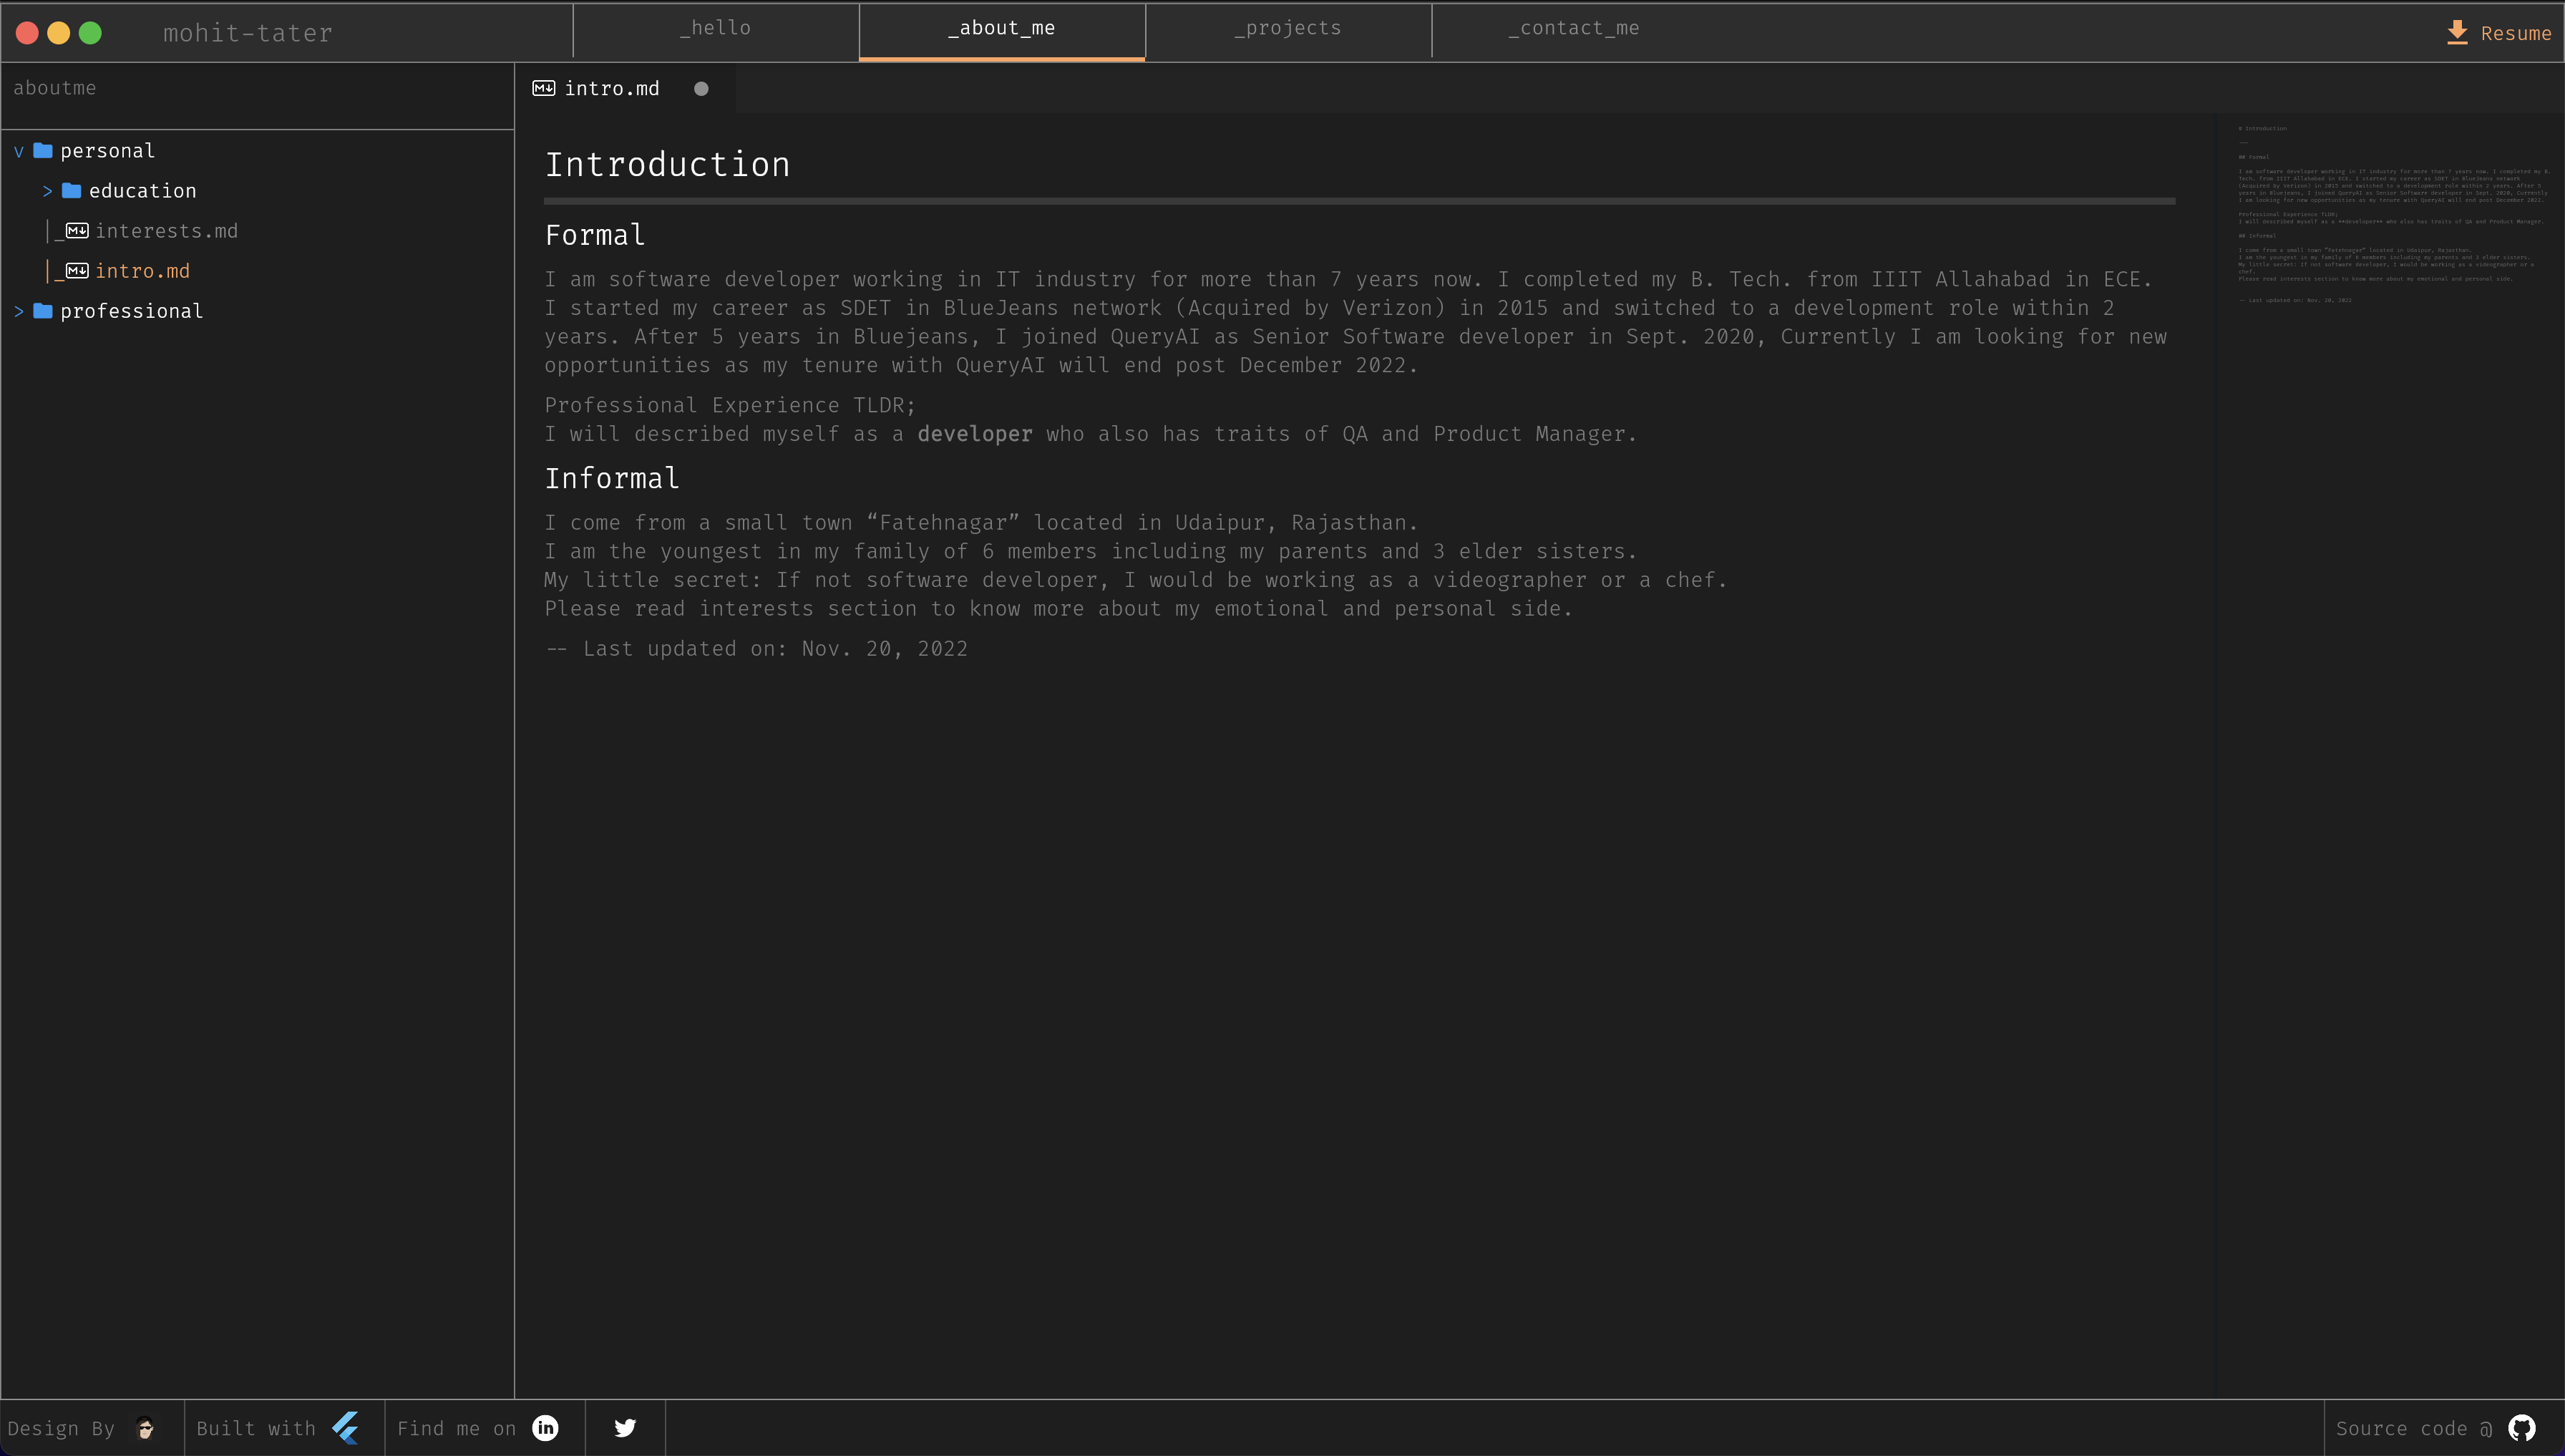Screen dimensions: 2565x1456
Task: Click the avatar icon next to 'Design By'
Action: [x=146, y=1428]
